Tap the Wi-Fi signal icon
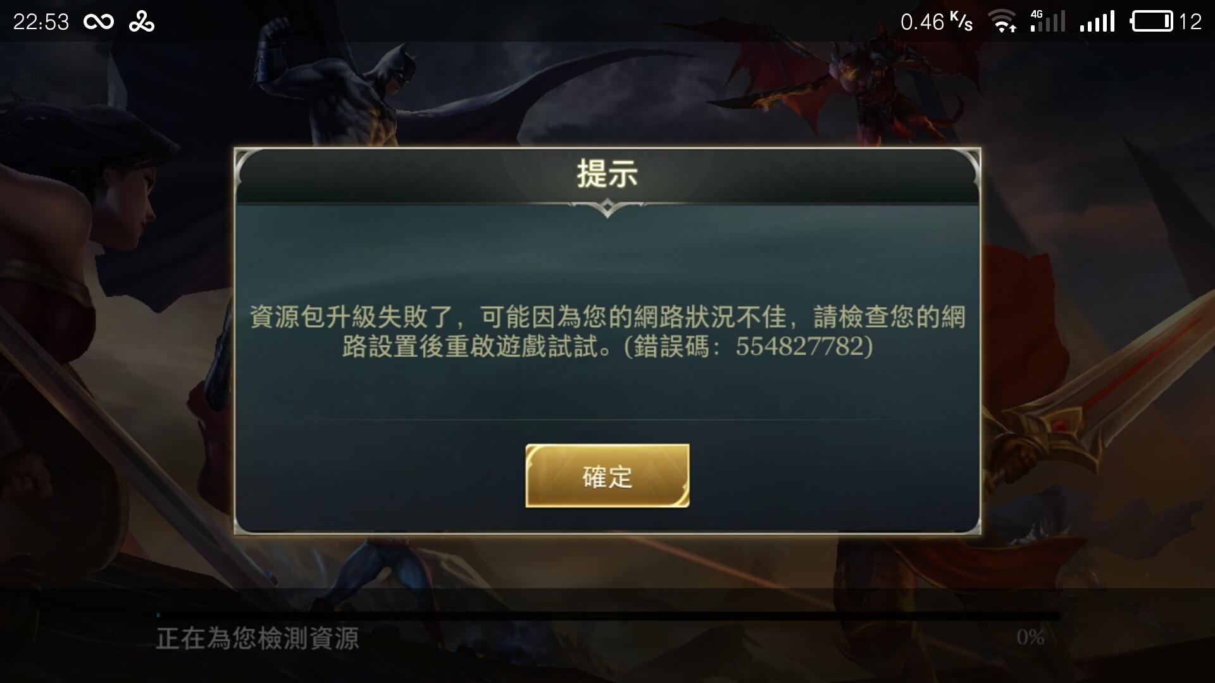Viewport: 1215px width, 683px height. click(x=1003, y=22)
